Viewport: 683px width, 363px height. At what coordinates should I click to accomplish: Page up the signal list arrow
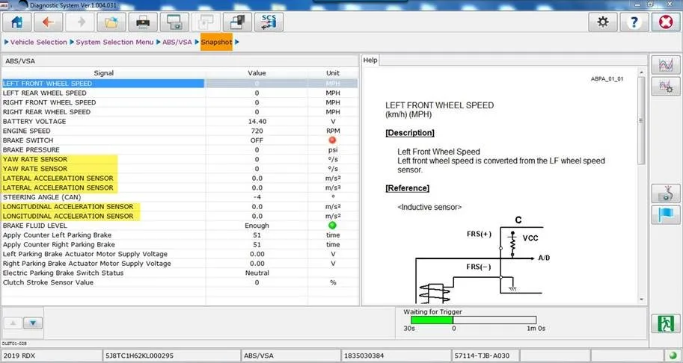[13, 323]
